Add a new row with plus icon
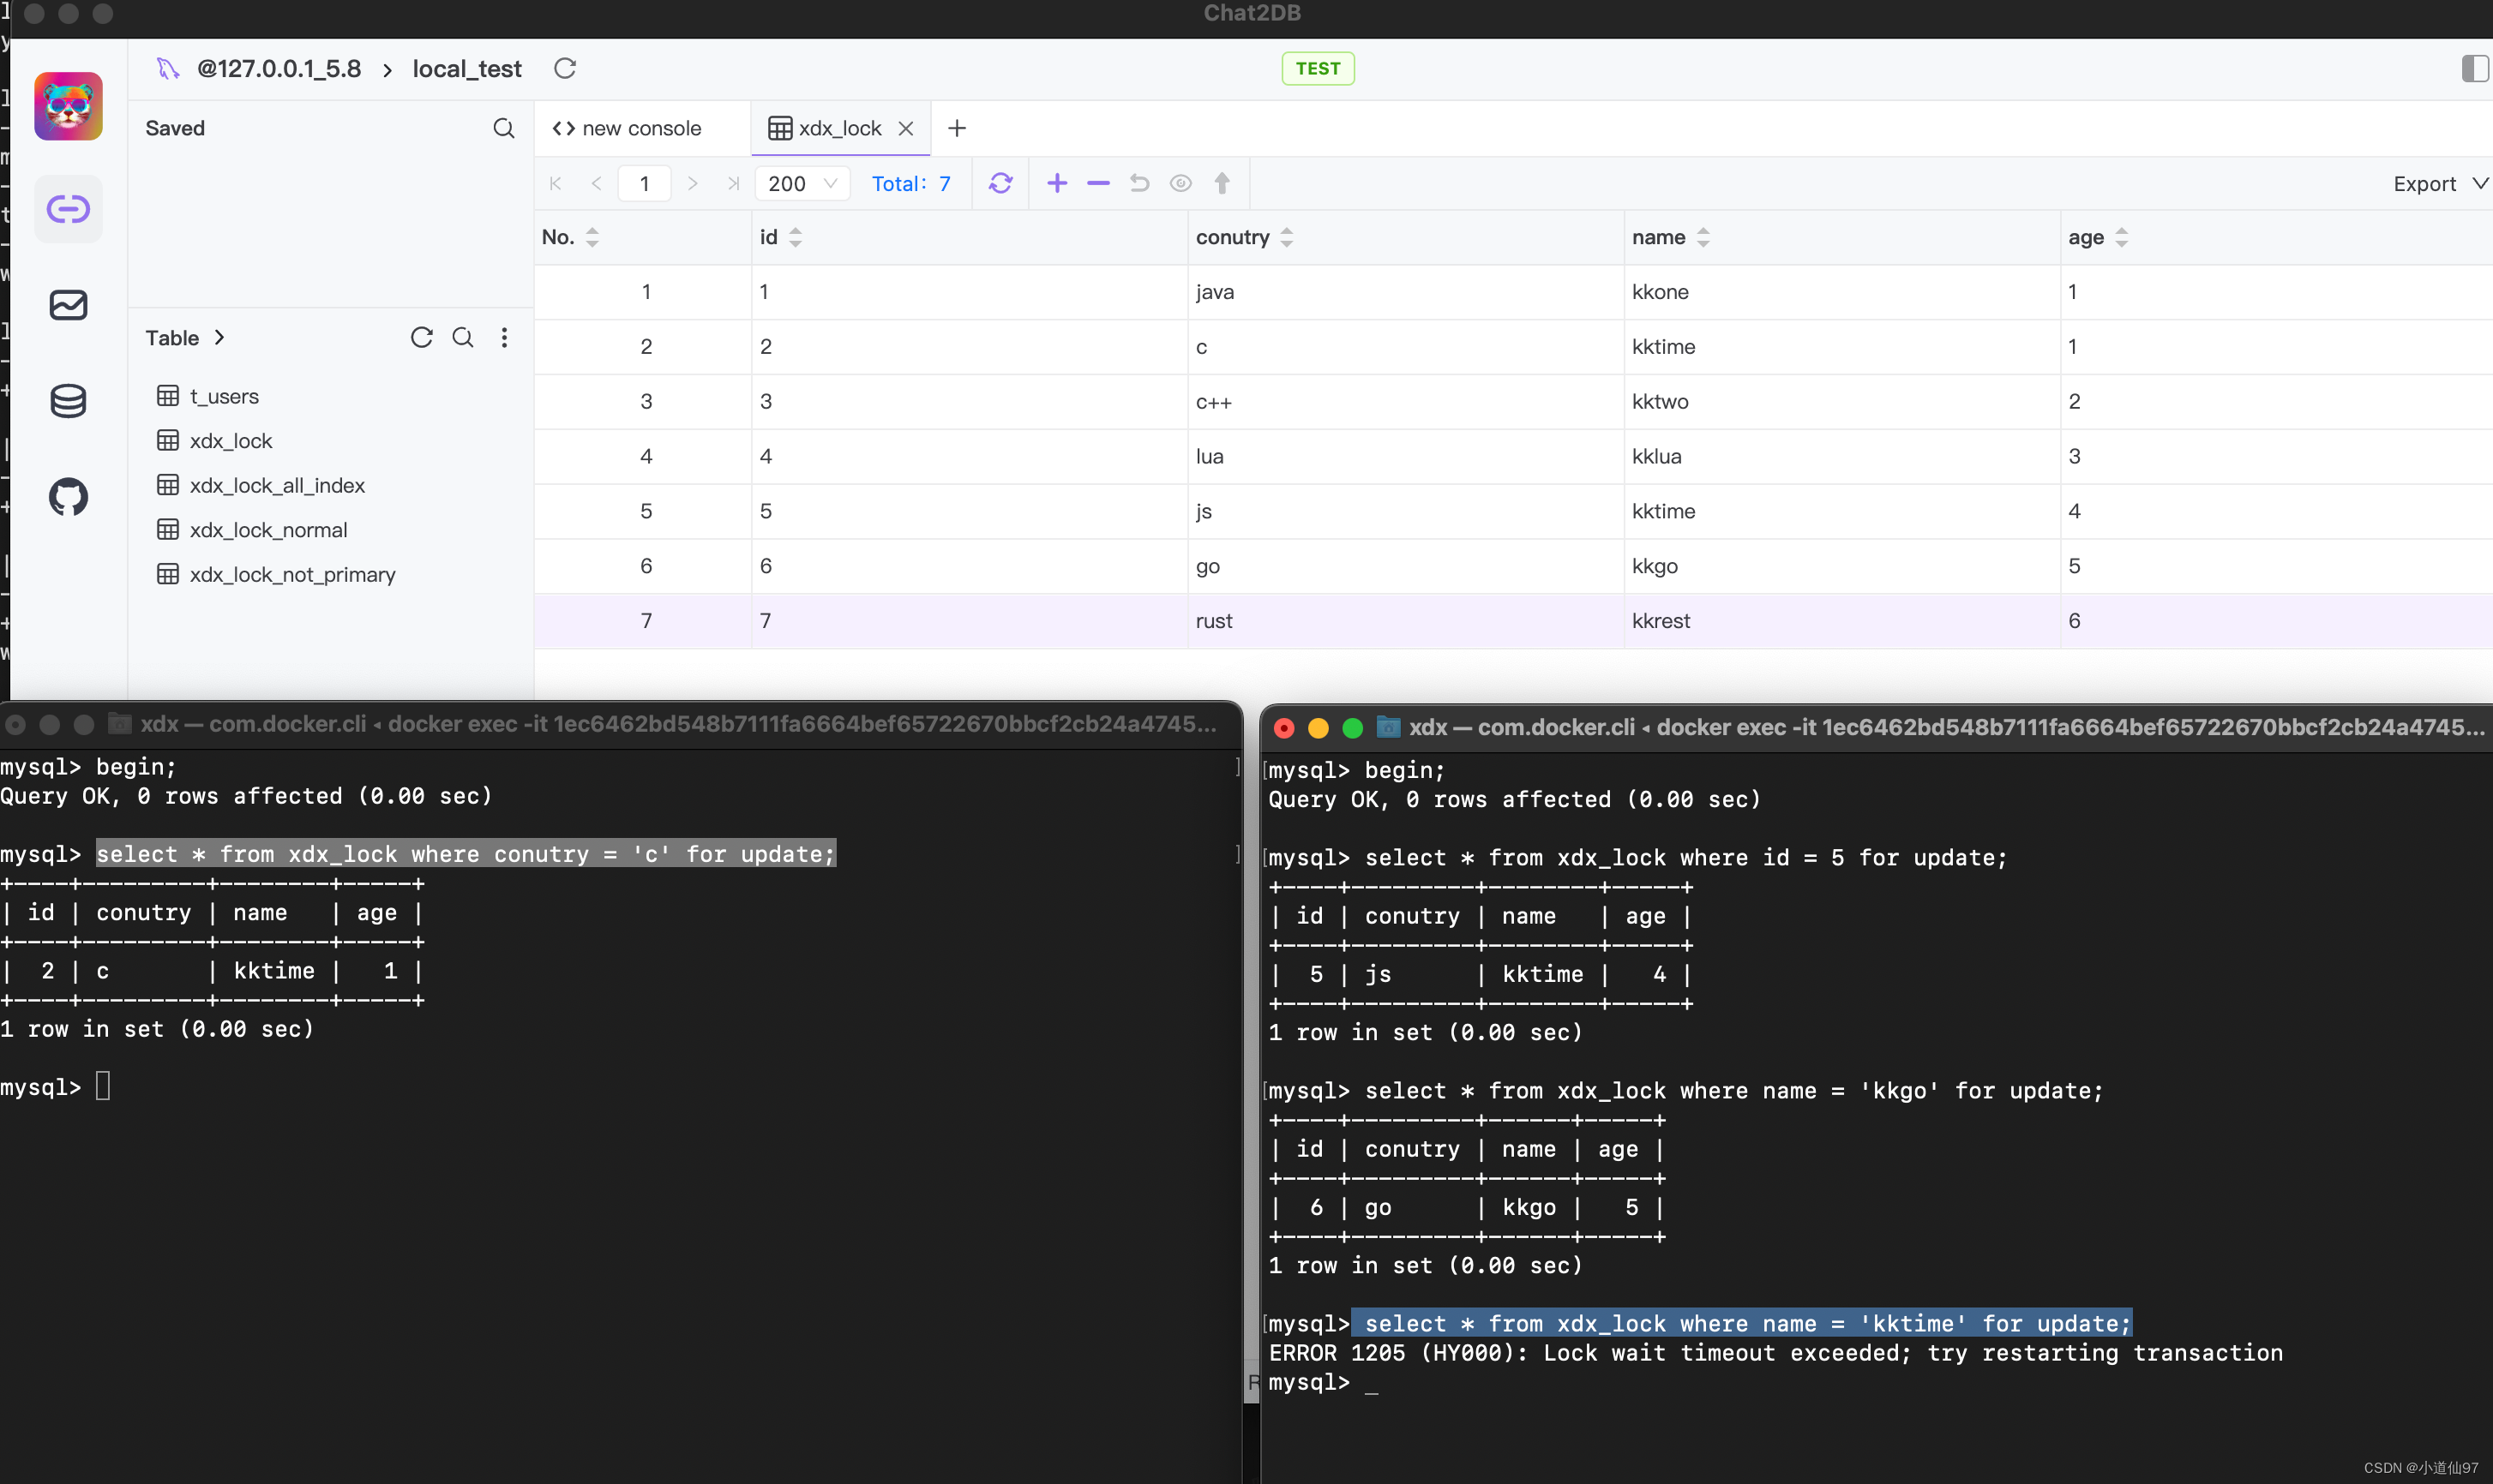 point(1057,183)
